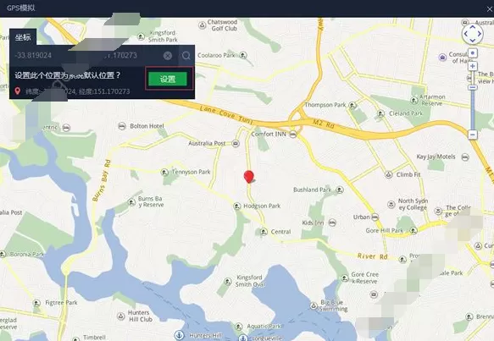Click the Central marker icon
The image size is (494, 341).
[x=264, y=232]
